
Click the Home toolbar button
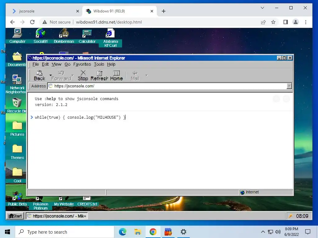click(116, 76)
